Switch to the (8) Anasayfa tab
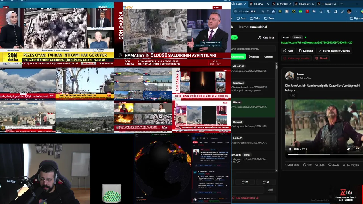The width and height of the screenshot is (363, 204). coord(304,4)
